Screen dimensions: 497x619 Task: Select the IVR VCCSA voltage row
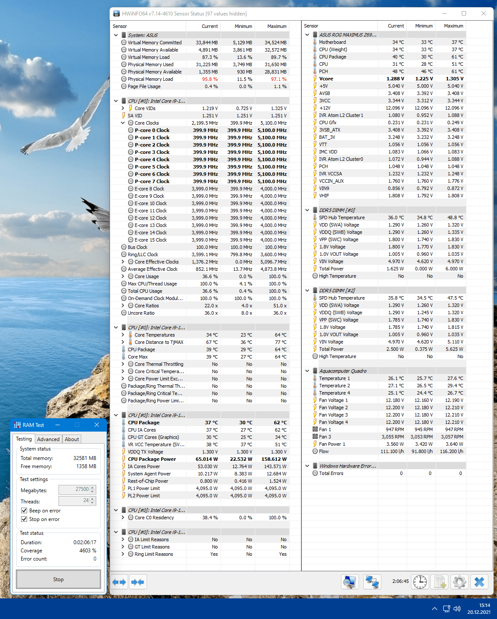coord(384,174)
